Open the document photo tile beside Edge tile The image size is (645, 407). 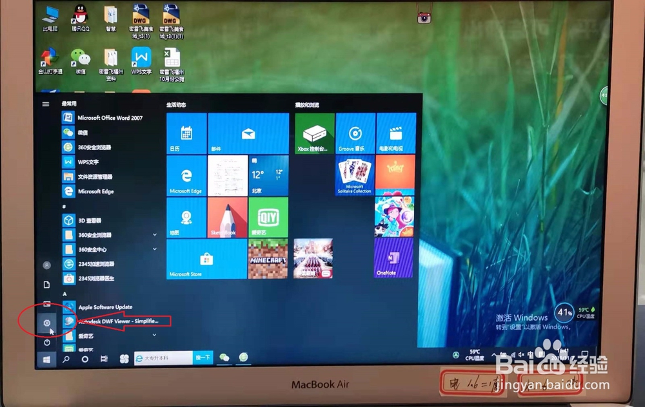pos(228,175)
